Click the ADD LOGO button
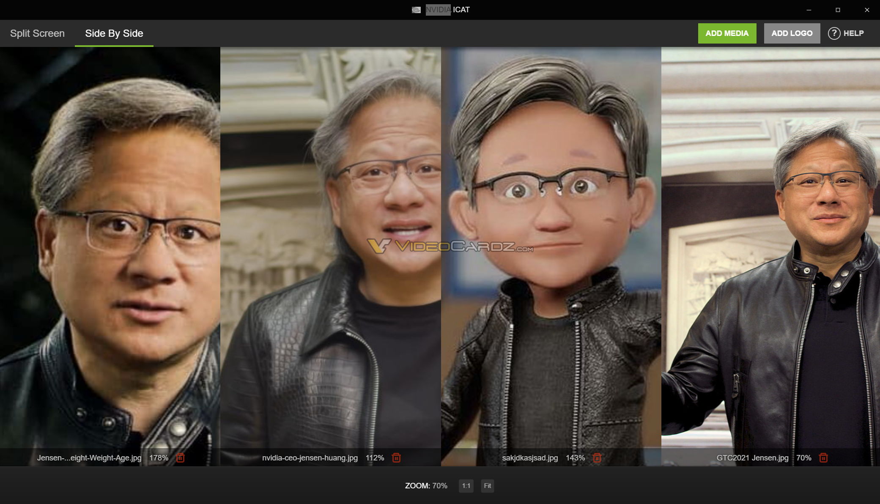Viewport: 880px width, 504px height. [792, 33]
